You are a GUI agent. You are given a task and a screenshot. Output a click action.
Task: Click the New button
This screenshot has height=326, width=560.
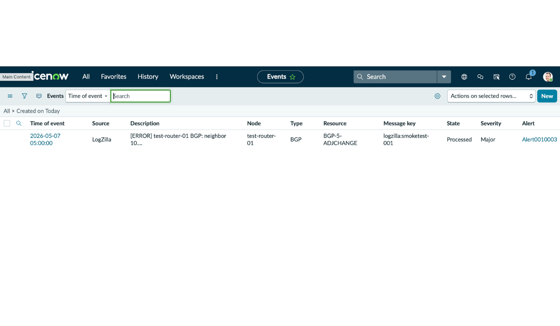547,96
